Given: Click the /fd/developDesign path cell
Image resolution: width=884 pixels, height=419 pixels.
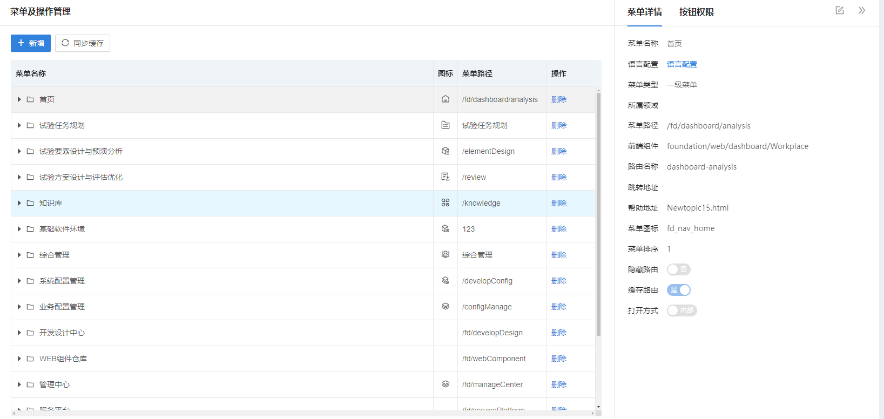Looking at the screenshot, I should pos(502,333).
